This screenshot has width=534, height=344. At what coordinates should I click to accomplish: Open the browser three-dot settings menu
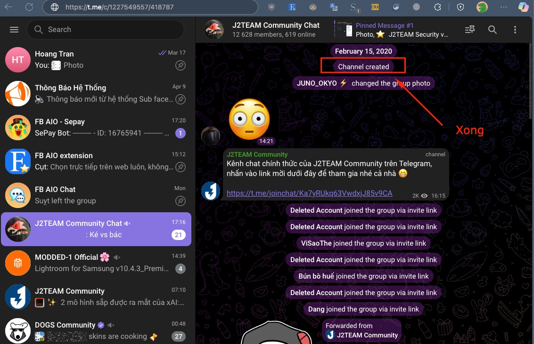(x=504, y=7)
